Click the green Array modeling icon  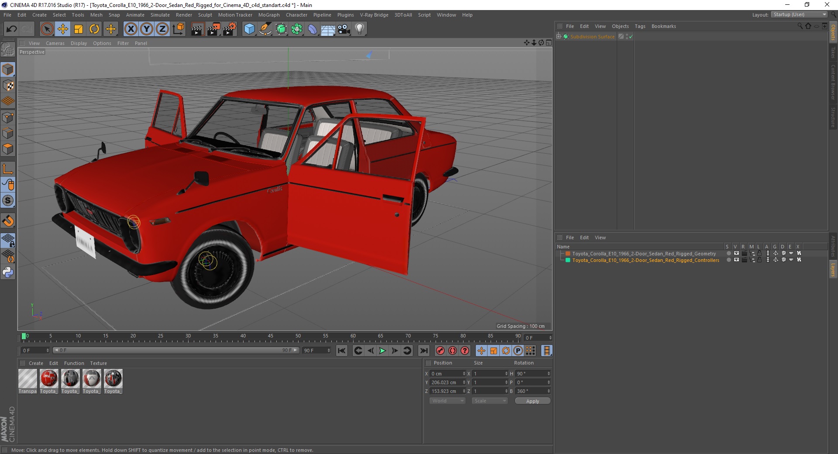pyautogui.click(x=297, y=29)
